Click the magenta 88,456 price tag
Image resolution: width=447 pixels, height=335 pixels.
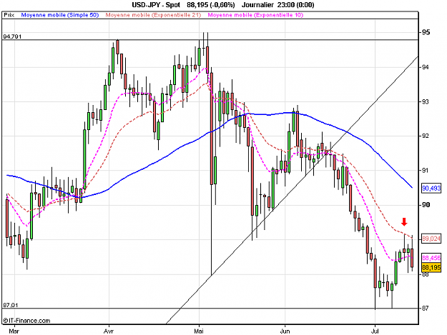(x=431, y=258)
